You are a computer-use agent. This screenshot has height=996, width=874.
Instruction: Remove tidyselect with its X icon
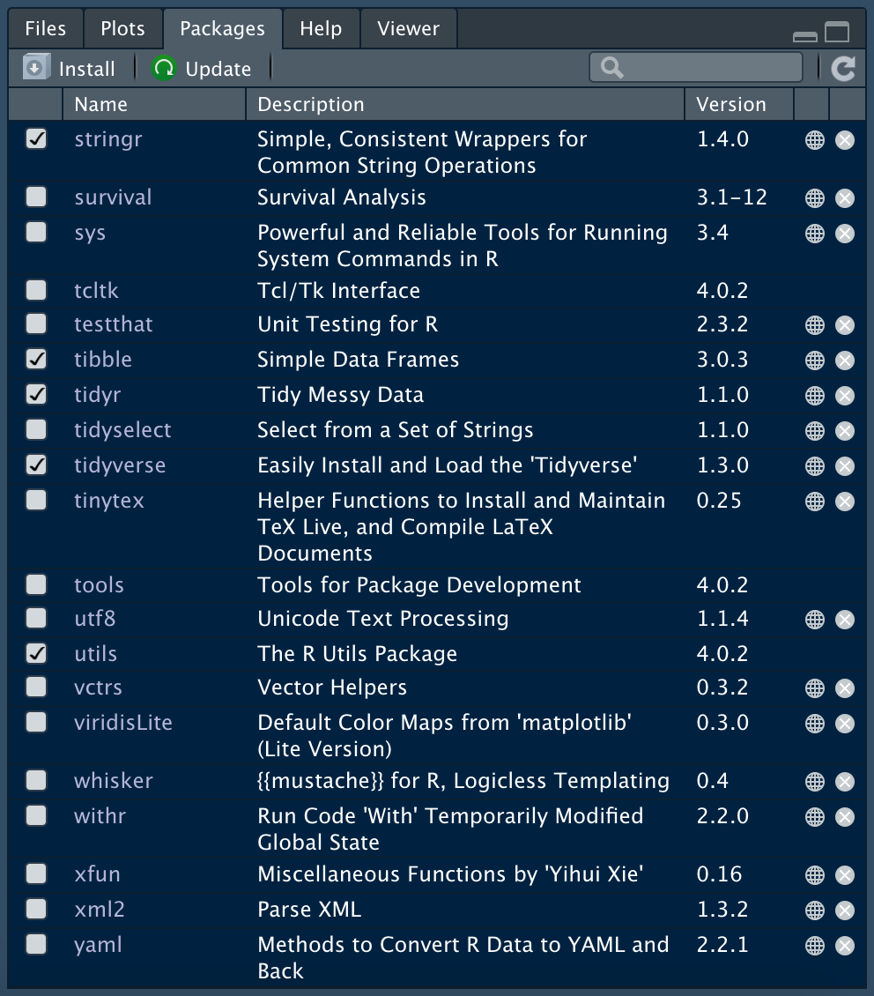point(845,431)
